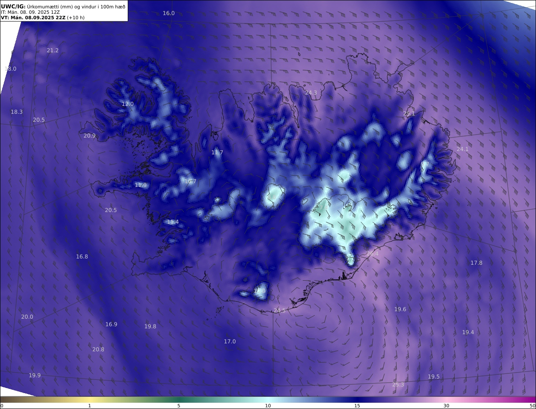Click the colorbar tick label 1
Viewport: 536px width, 409px height.
pos(90,406)
